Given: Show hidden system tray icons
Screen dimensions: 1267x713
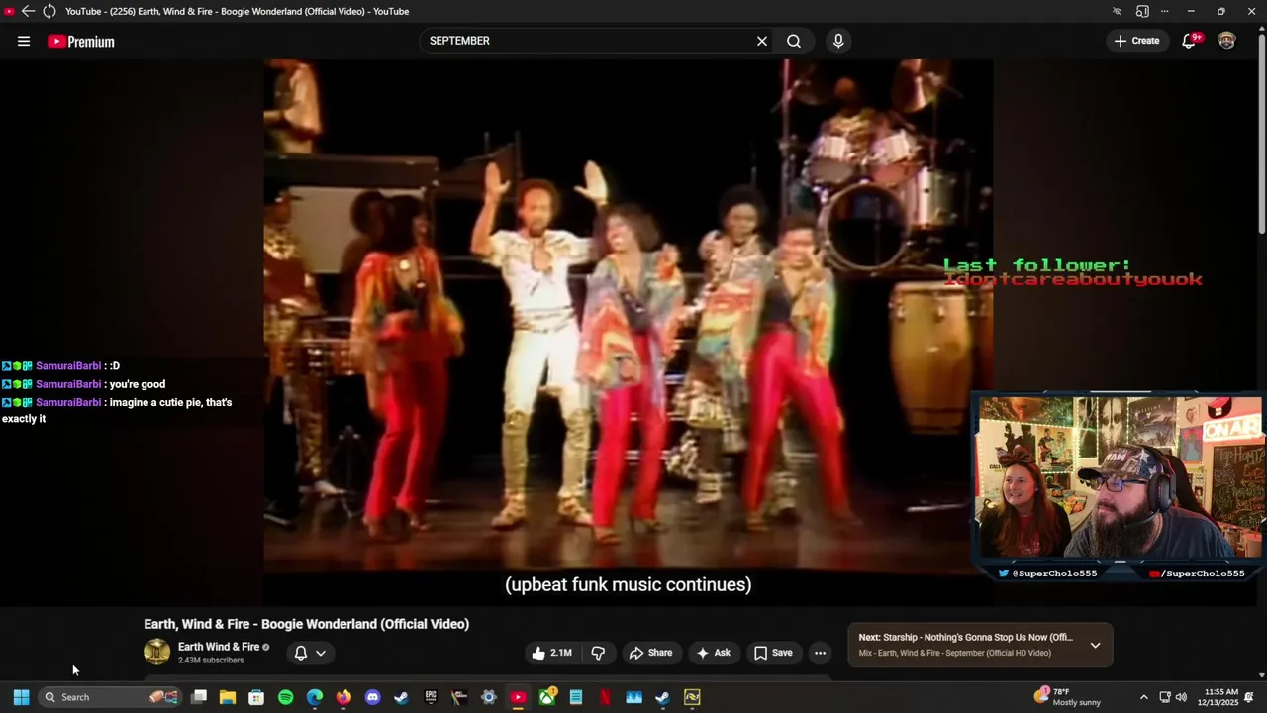Looking at the screenshot, I should [1143, 697].
